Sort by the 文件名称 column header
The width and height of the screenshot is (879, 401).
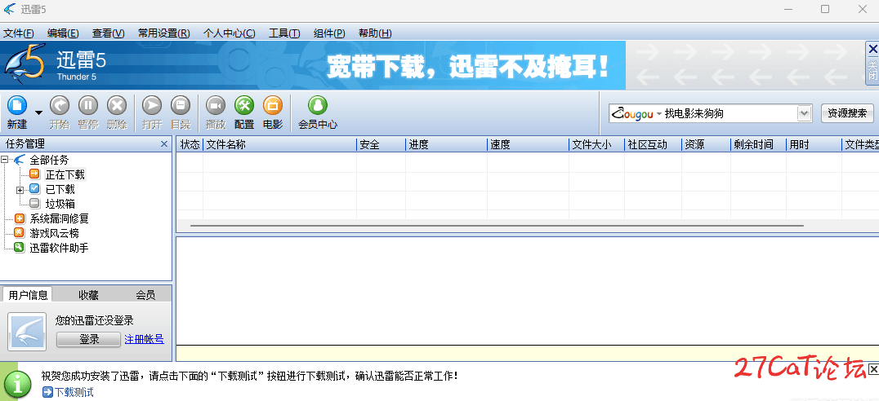pos(279,145)
